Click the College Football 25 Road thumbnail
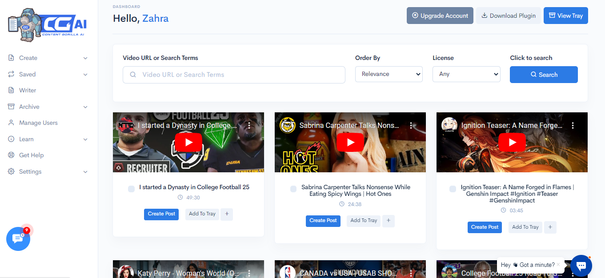This screenshot has width=605, height=278. pyautogui.click(x=512, y=269)
